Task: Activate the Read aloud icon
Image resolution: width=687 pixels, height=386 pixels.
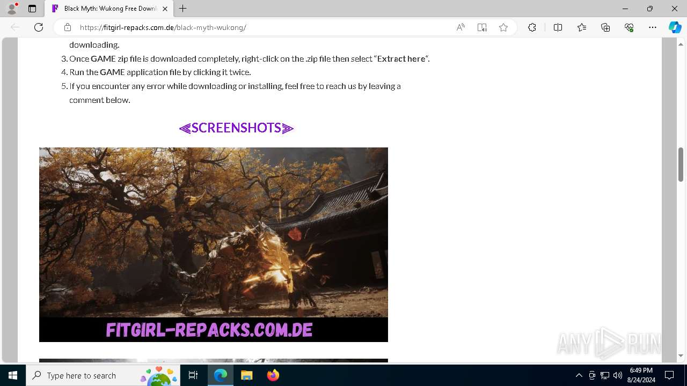Action: [x=461, y=27]
